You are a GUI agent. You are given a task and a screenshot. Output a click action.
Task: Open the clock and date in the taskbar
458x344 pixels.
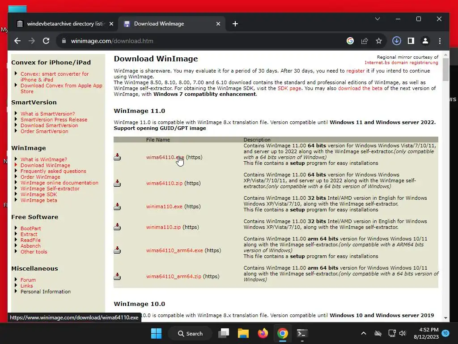426,333
